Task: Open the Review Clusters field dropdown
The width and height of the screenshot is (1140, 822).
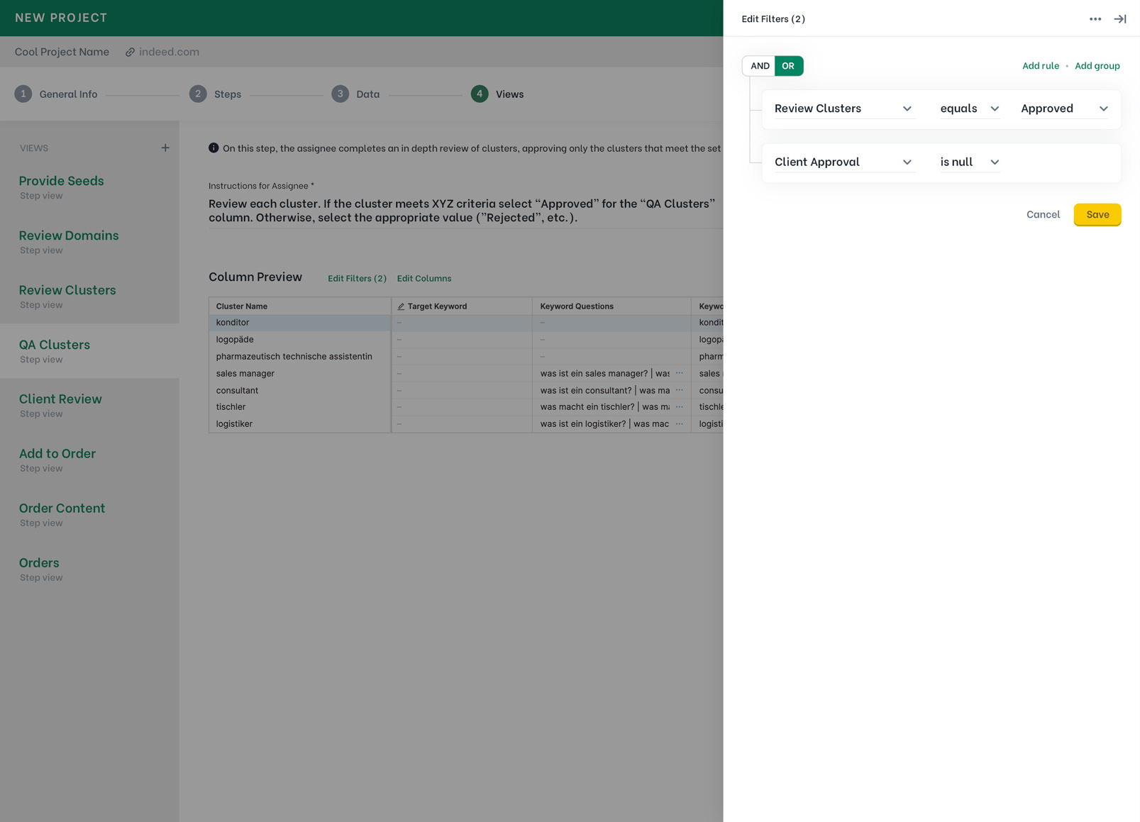Action: tap(844, 109)
